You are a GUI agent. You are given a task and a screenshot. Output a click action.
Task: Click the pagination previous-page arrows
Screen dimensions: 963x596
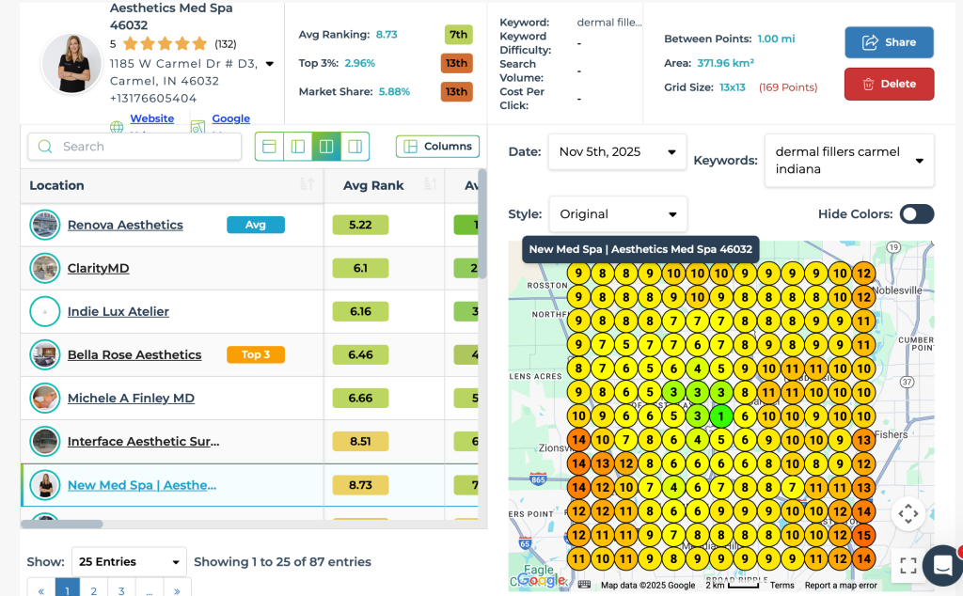(x=40, y=590)
